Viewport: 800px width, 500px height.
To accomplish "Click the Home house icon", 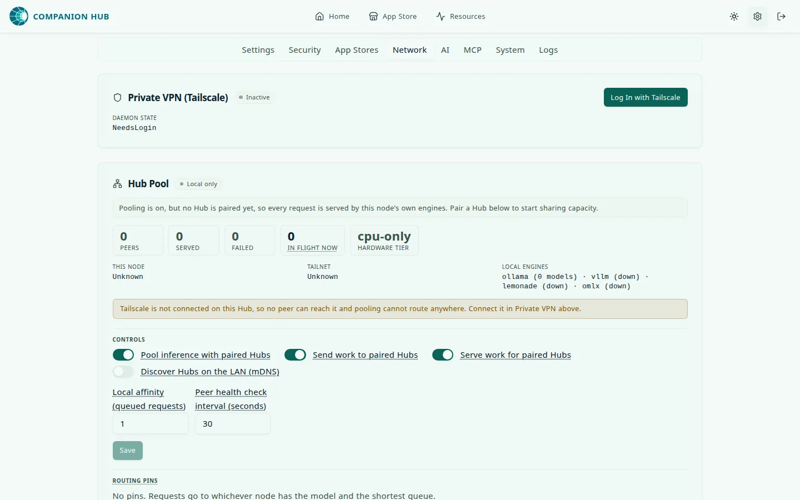I will point(319,16).
